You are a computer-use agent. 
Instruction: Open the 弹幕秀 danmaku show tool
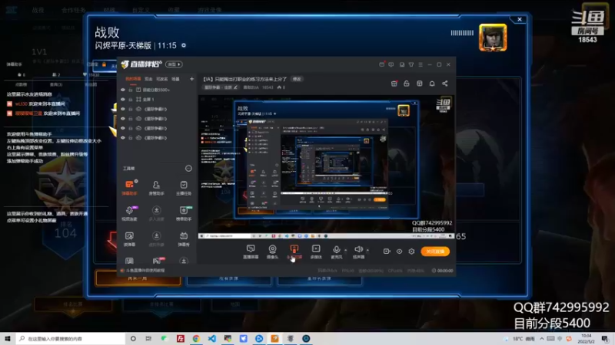coord(184,238)
